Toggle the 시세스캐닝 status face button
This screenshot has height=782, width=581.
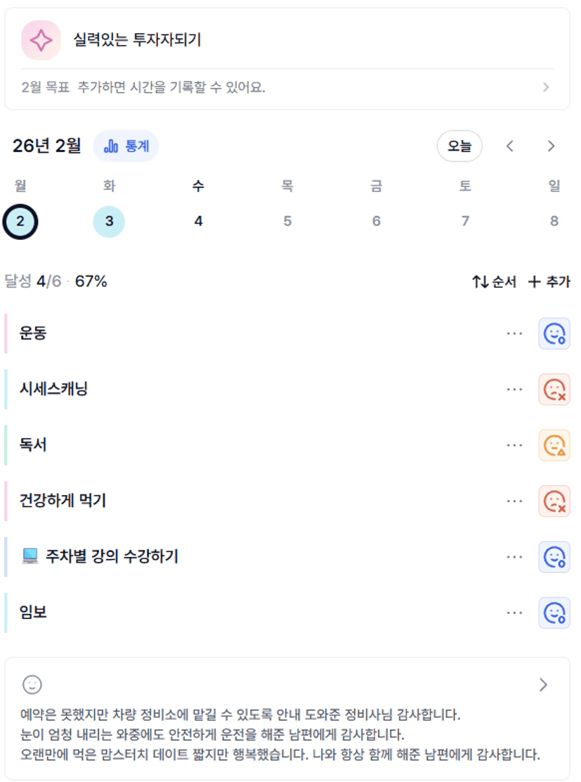(554, 389)
